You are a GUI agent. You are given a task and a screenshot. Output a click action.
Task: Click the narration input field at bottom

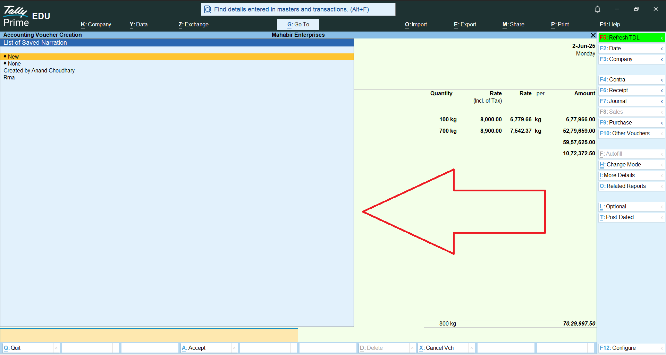click(149, 335)
